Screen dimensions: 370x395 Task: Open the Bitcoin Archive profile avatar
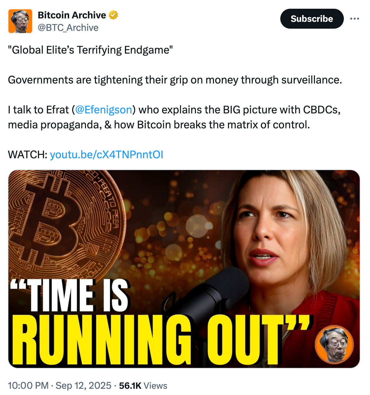(x=20, y=21)
